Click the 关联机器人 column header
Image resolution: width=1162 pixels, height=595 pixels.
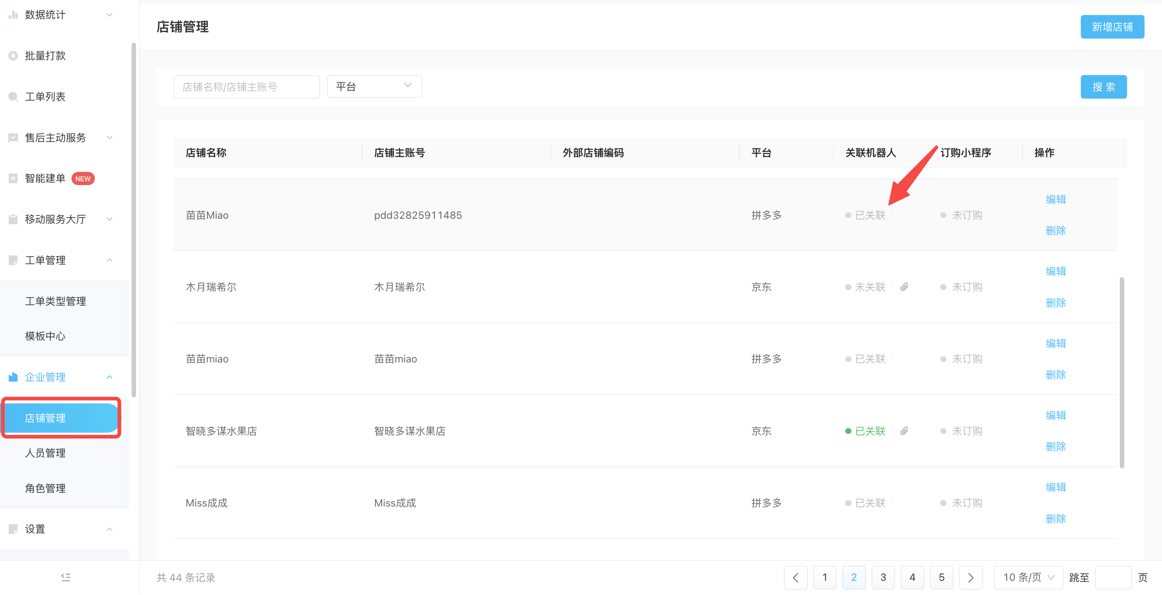coord(870,153)
